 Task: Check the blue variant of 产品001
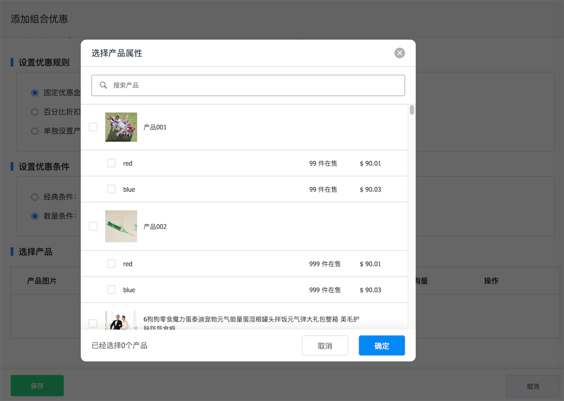tap(112, 189)
